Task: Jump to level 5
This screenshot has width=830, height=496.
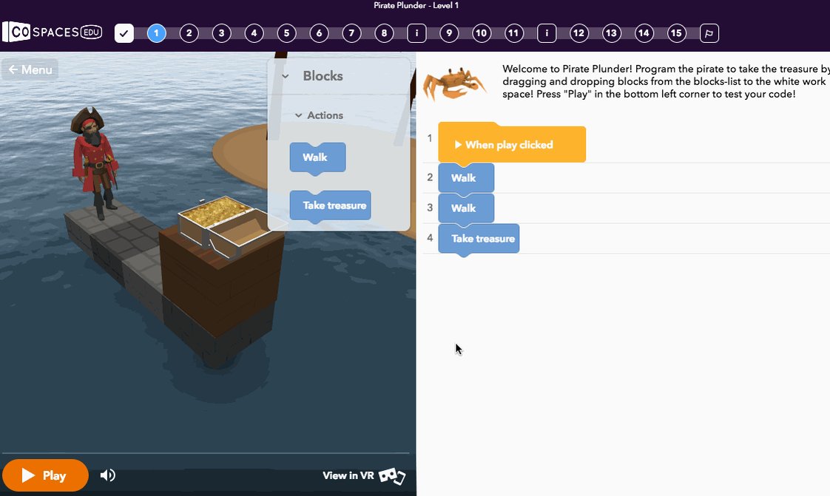Action: pyautogui.click(x=286, y=33)
